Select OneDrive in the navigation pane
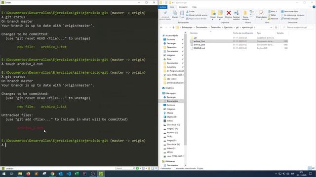Image resolution: width=316 pixels, height=177 pixels. 169,88
